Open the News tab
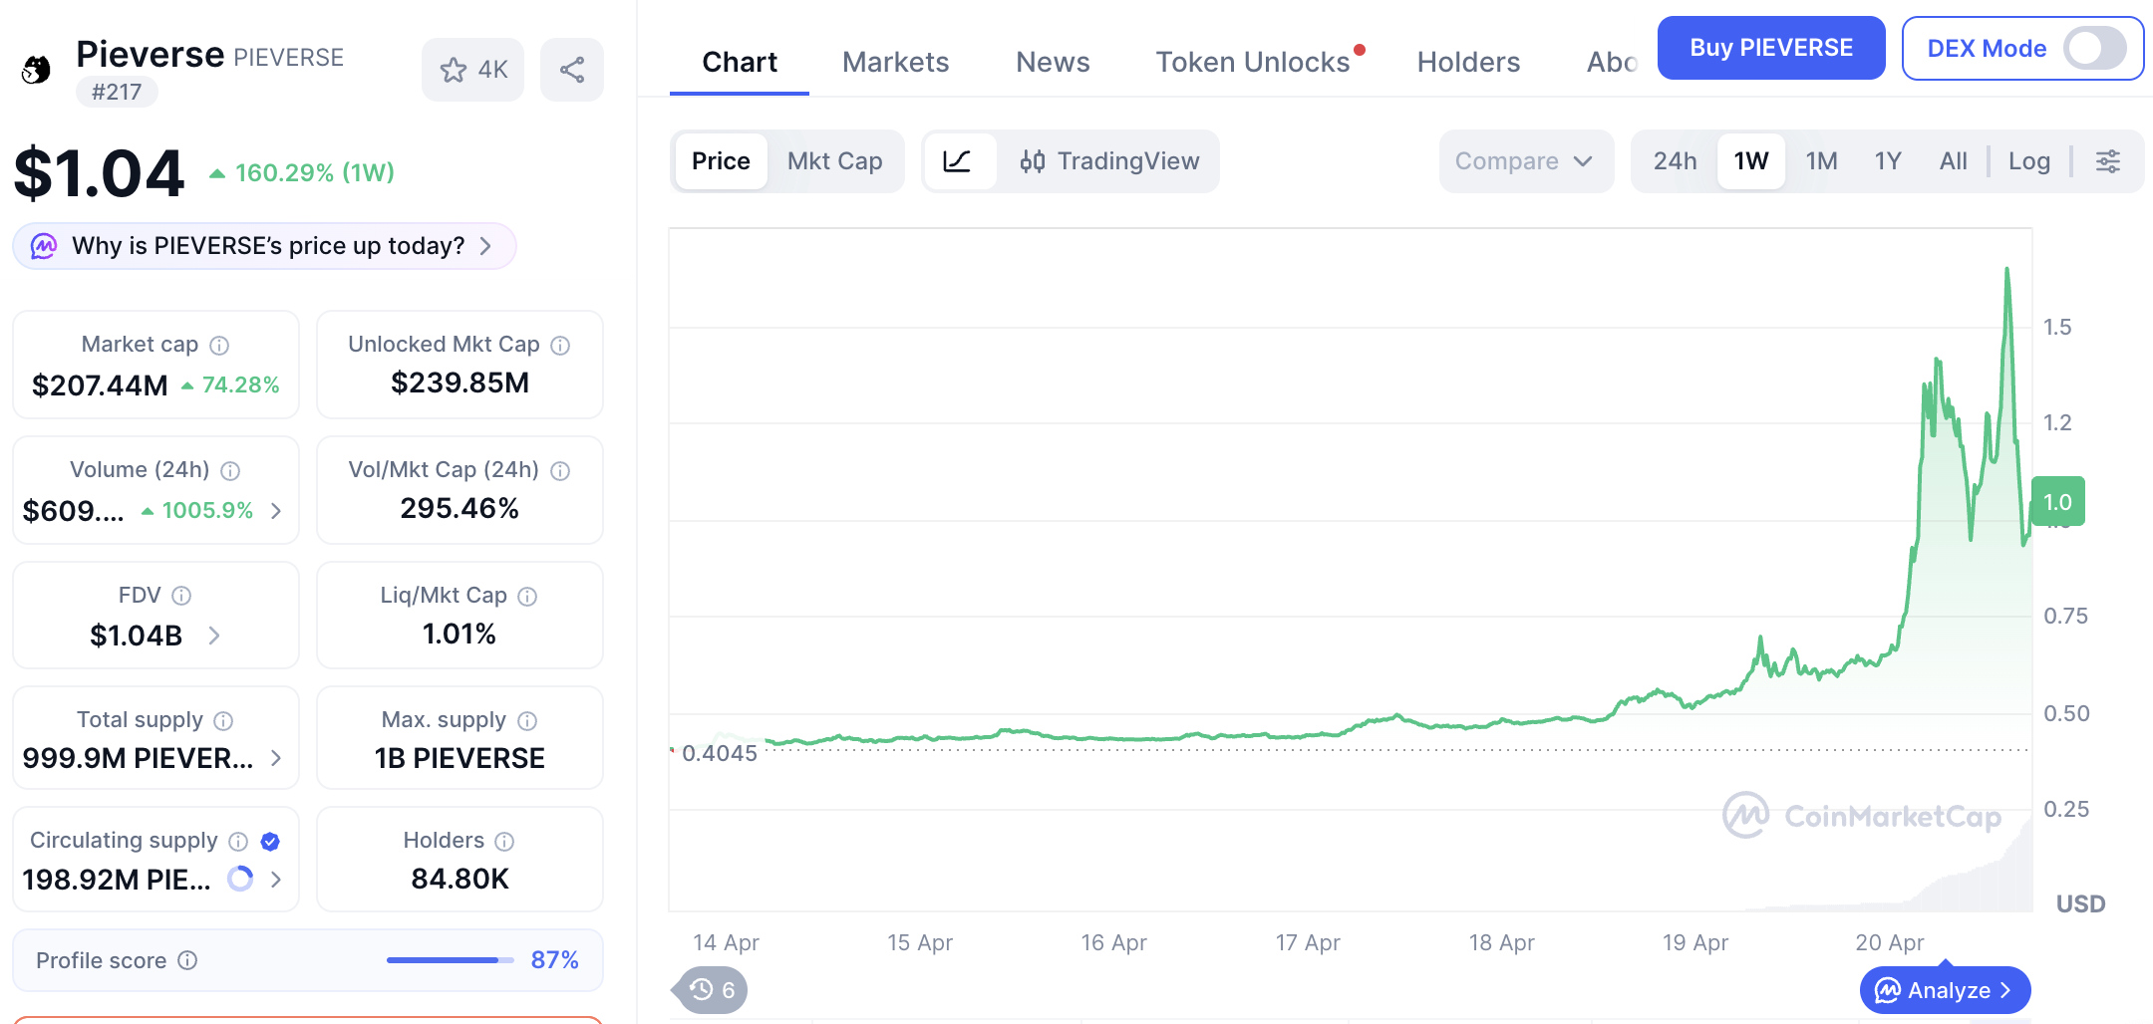2153x1024 pixels. [x=1053, y=62]
